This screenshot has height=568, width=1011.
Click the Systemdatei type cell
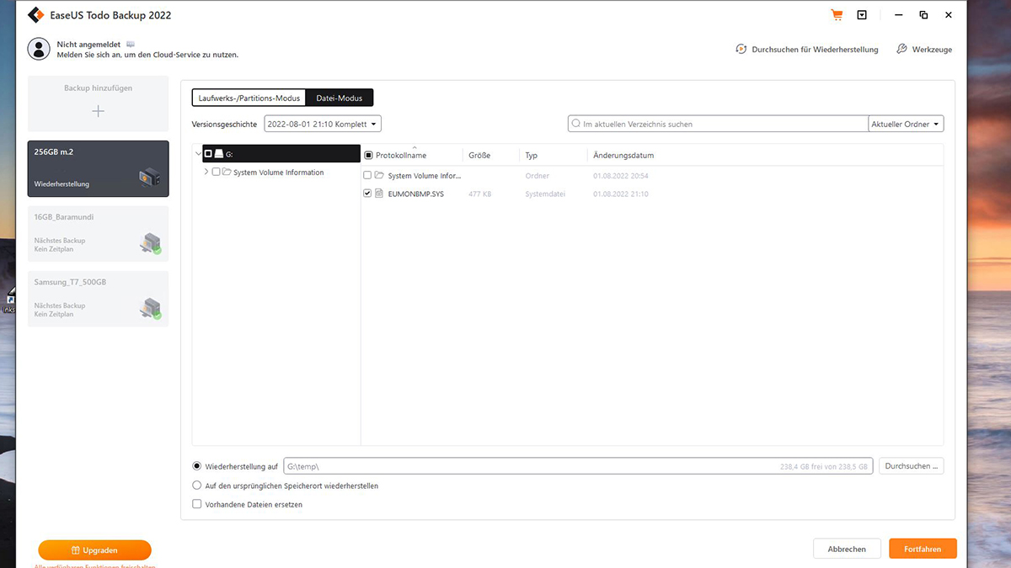tap(545, 194)
